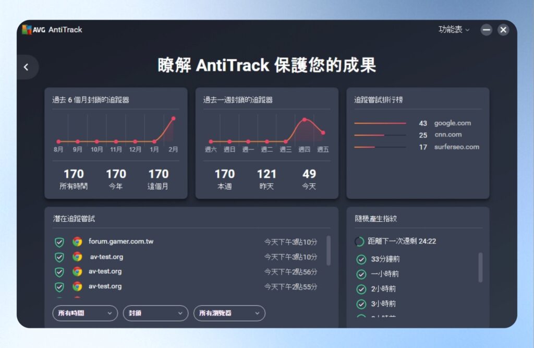Viewport: 534px width, 348px height.
Task: Click the 今天下午2點55分 timestamp
Action: pyautogui.click(x=290, y=287)
